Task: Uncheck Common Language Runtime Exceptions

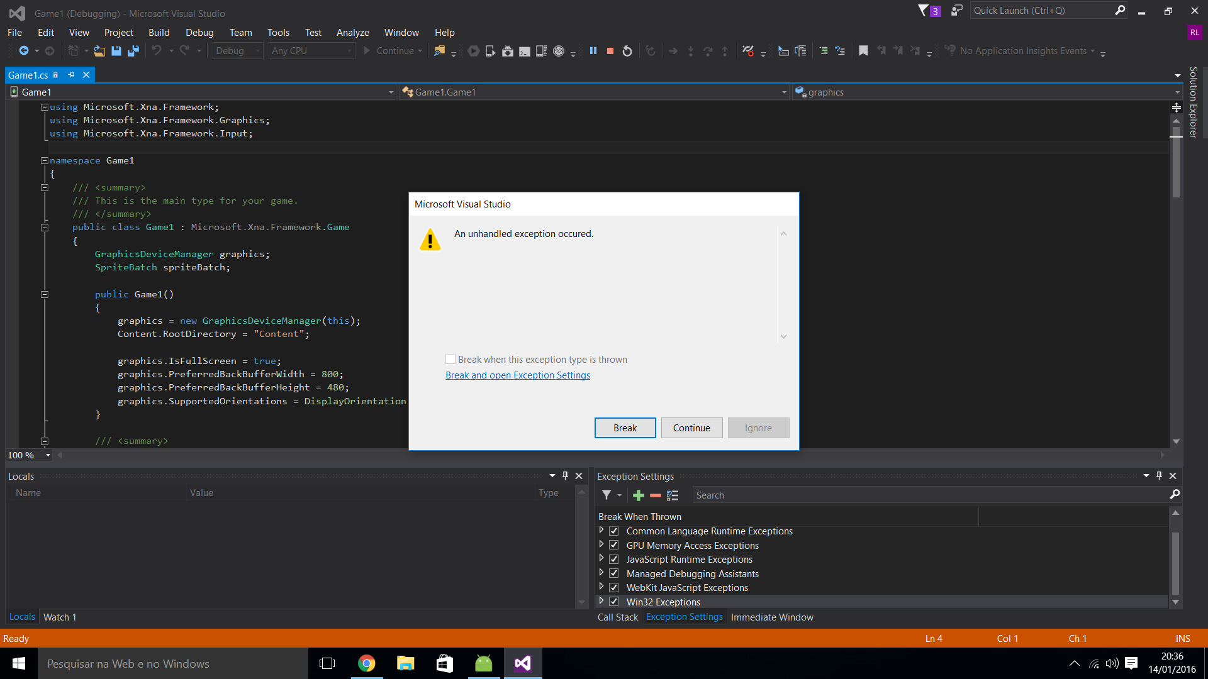Action: (614, 531)
